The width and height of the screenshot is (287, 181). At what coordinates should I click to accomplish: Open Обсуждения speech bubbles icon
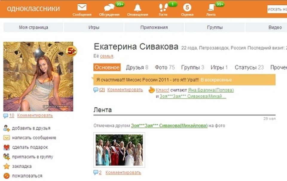point(109,8)
